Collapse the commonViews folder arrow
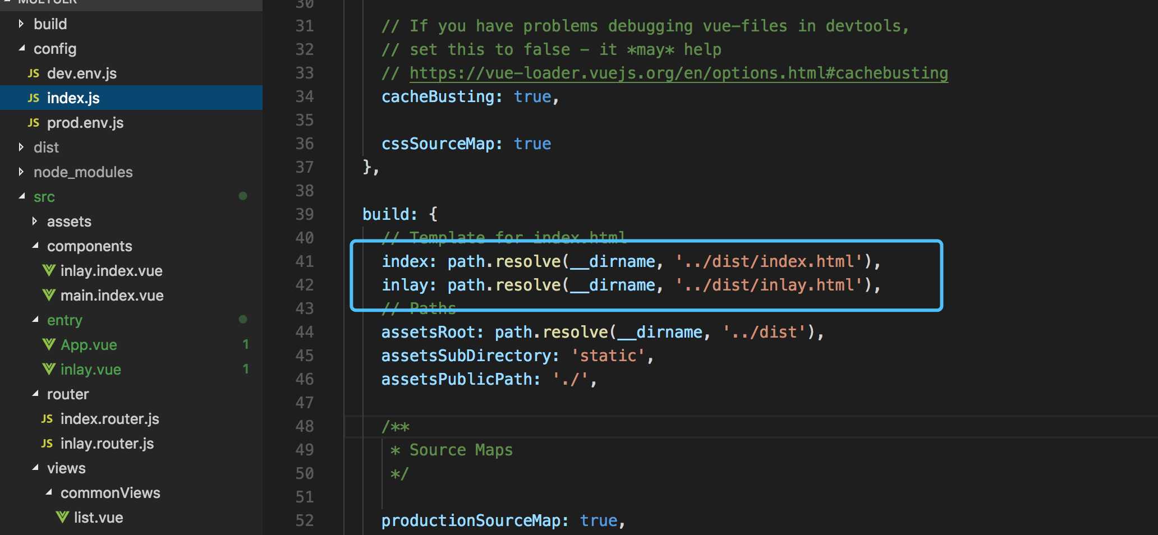 point(48,492)
